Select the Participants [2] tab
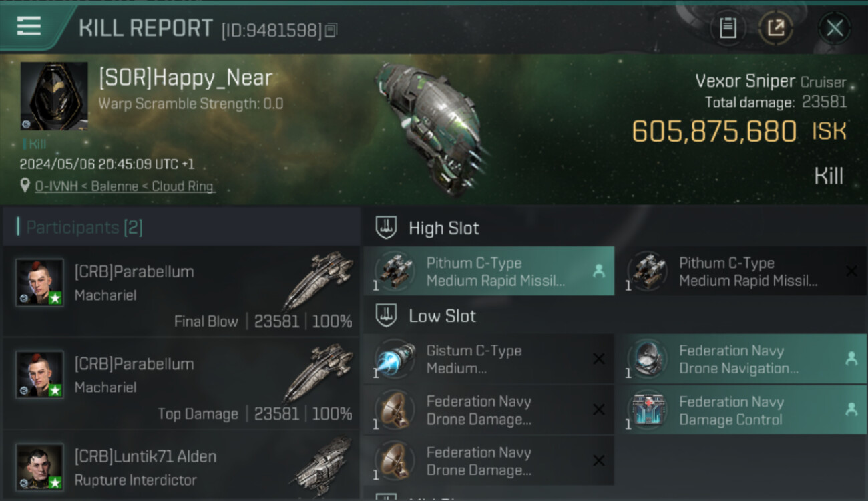This screenshot has height=501, width=868. point(84,228)
